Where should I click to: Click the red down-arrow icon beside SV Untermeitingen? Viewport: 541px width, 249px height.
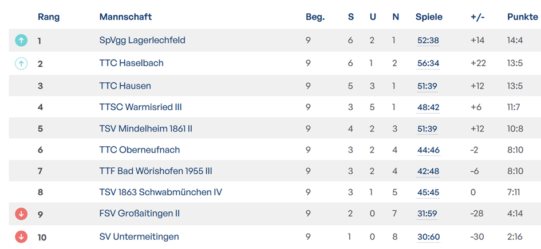pos(21,236)
